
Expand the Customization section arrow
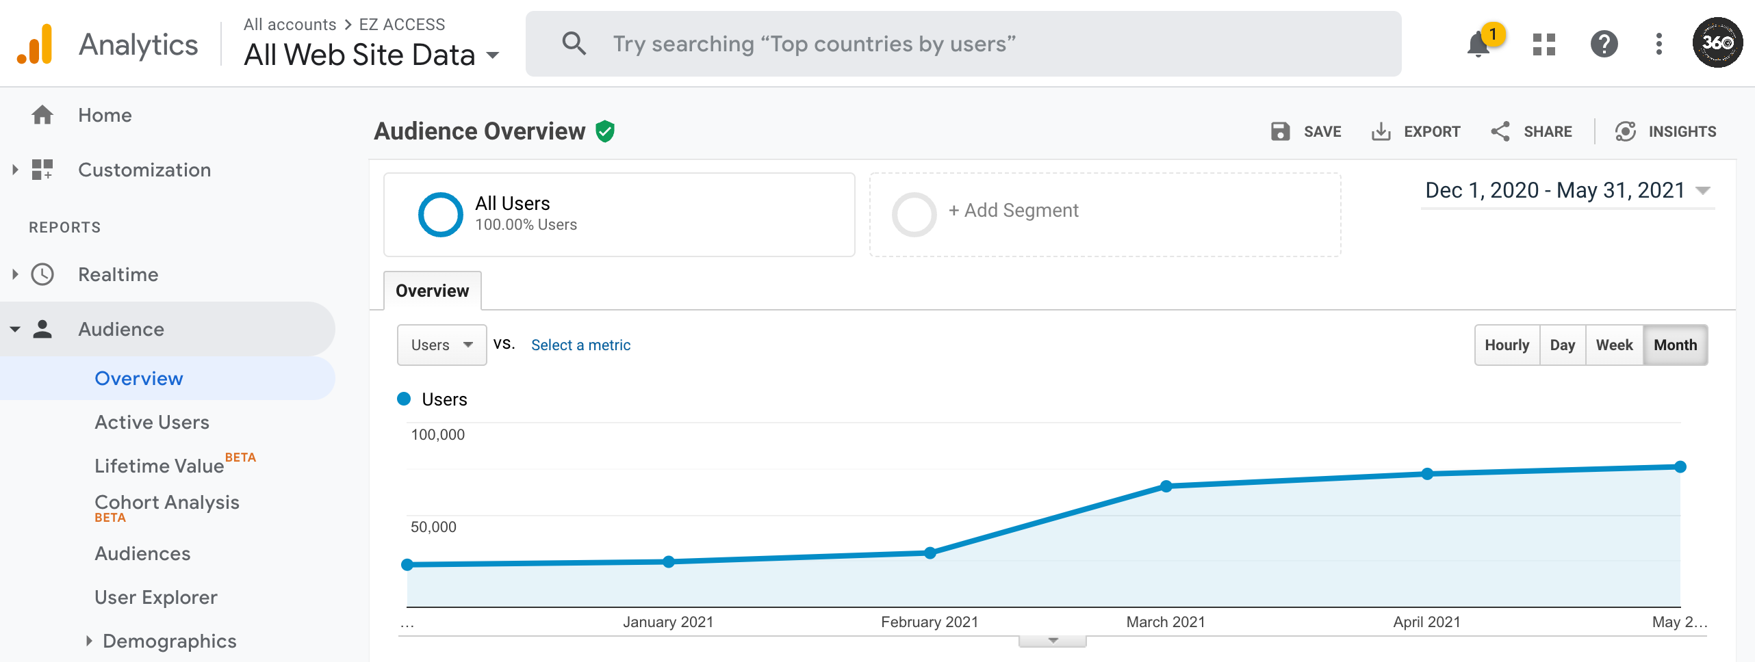point(15,170)
